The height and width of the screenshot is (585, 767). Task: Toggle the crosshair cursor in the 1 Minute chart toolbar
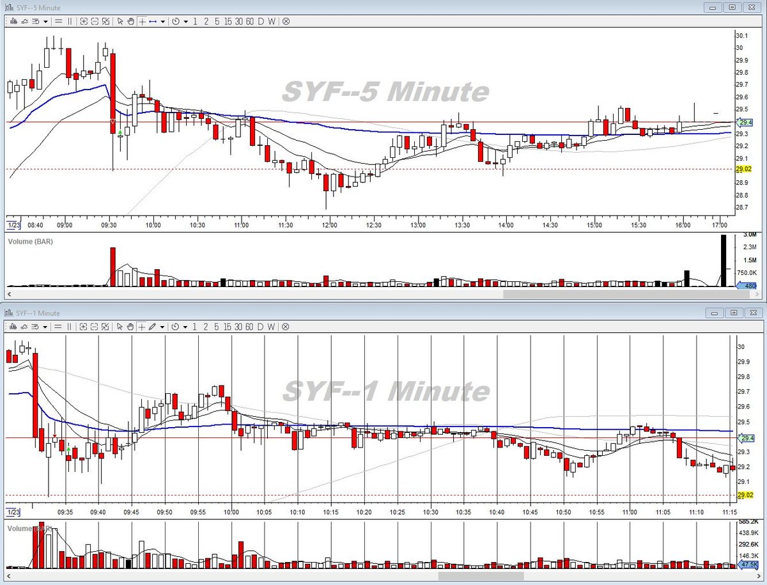142,326
